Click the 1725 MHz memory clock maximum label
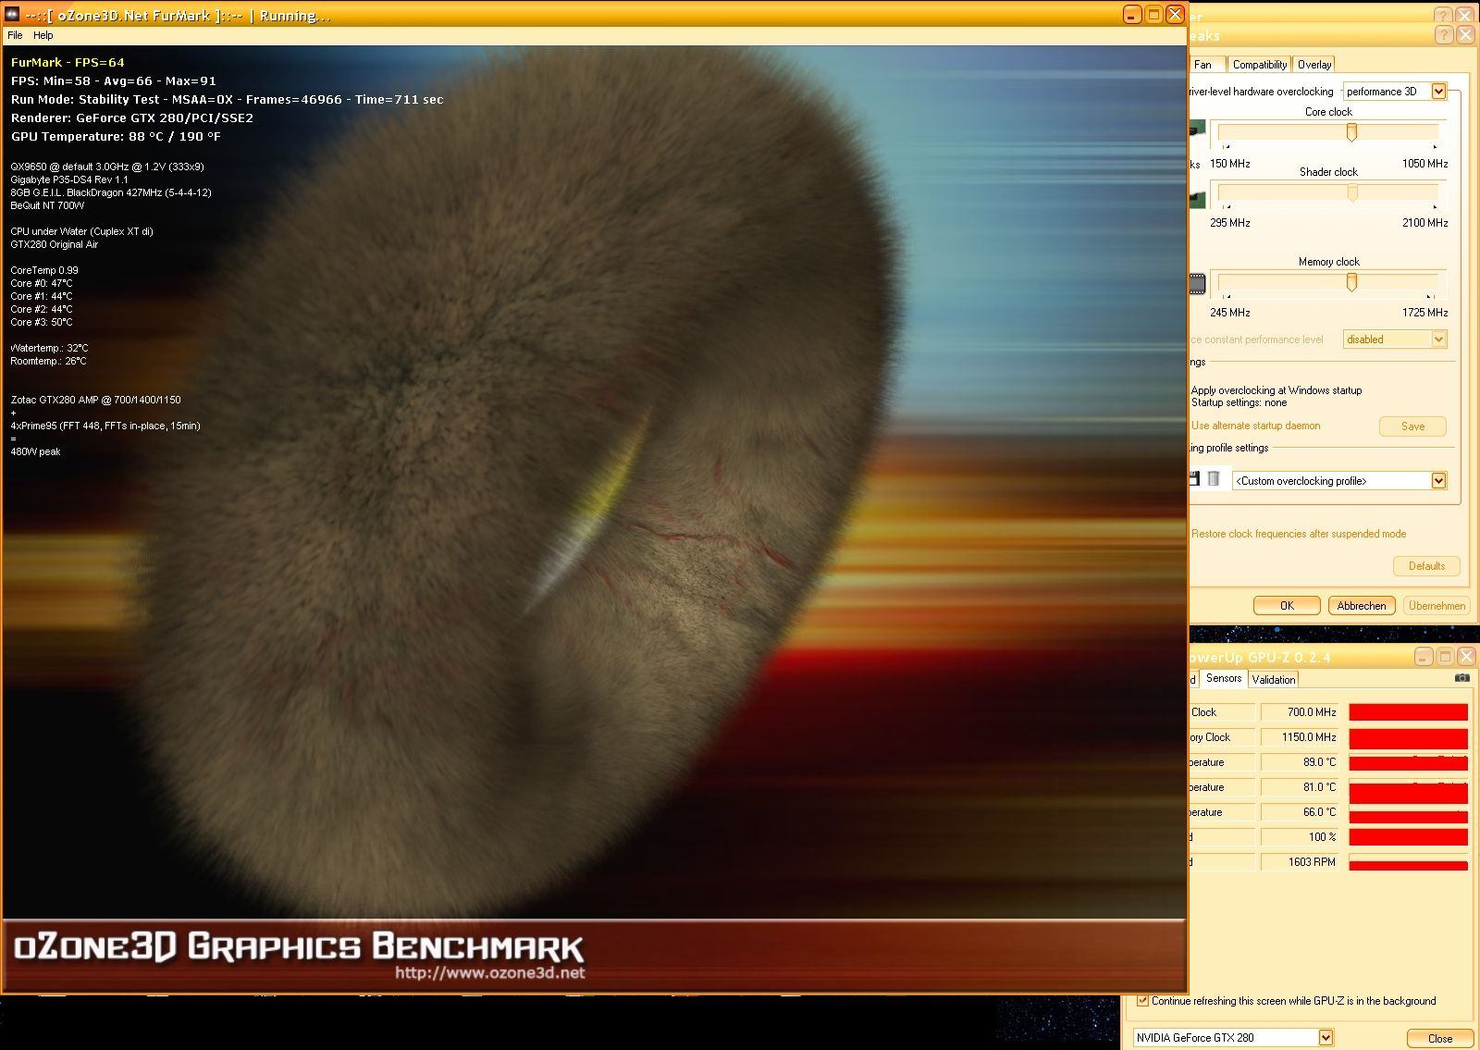The image size is (1480, 1050). pos(1424,313)
